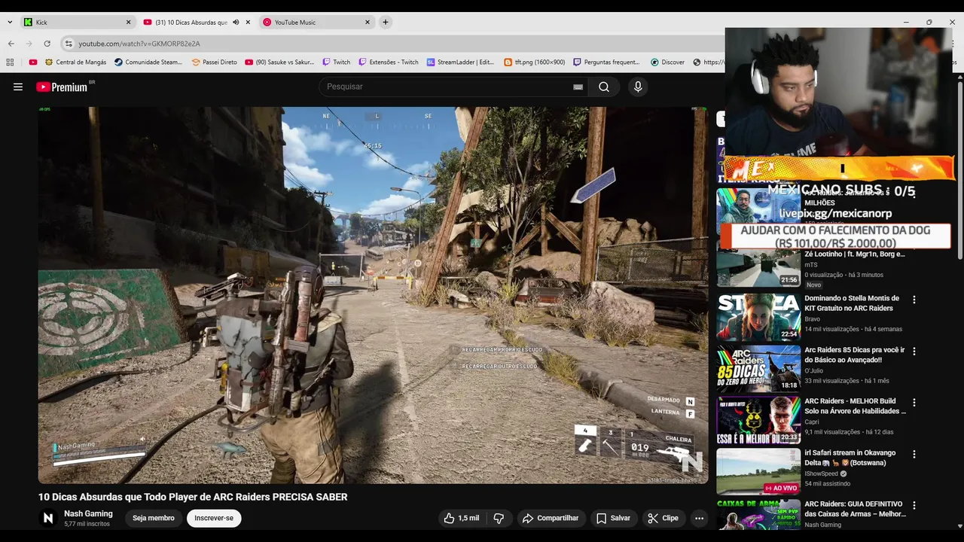The width and height of the screenshot is (964, 542).
Task: Open Perguntas frequentes bookmark
Action: [606, 62]
